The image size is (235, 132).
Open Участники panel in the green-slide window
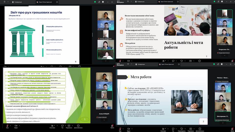tap(52, 126)
